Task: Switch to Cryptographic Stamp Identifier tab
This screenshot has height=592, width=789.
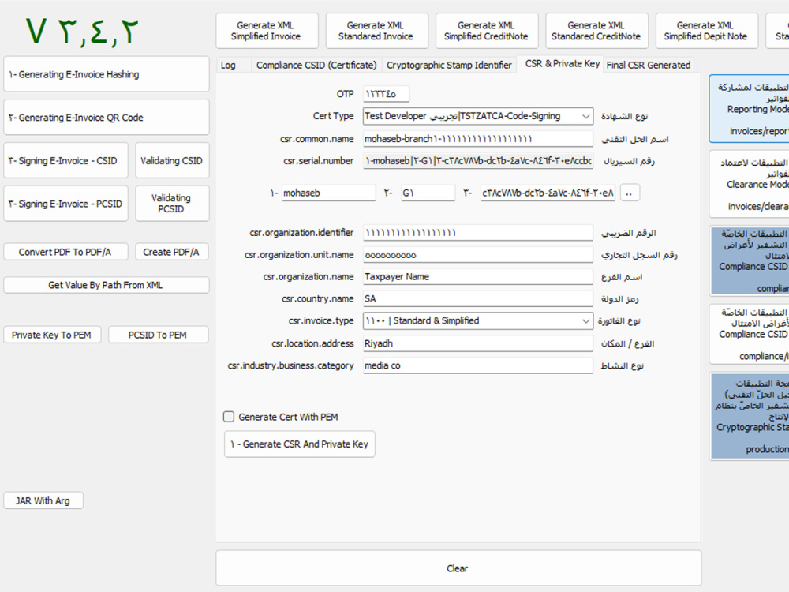Action: coord(450,65)
